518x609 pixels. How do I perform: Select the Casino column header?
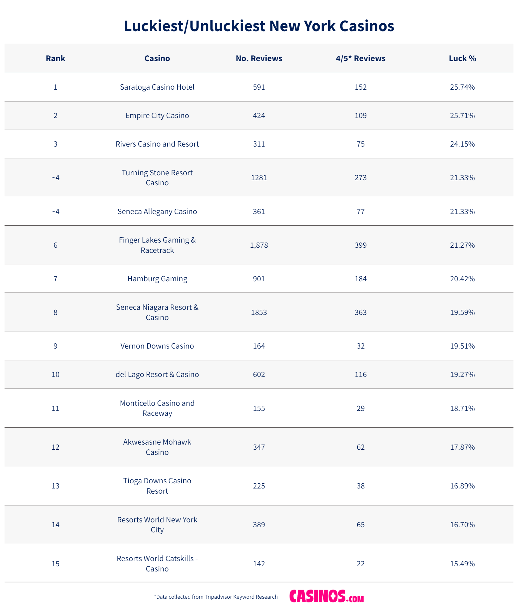157,58
